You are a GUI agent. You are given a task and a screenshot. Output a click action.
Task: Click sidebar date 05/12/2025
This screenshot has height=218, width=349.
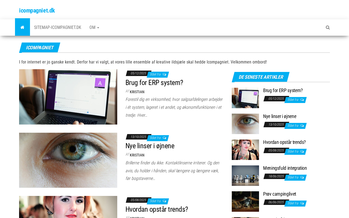(276, 99)
